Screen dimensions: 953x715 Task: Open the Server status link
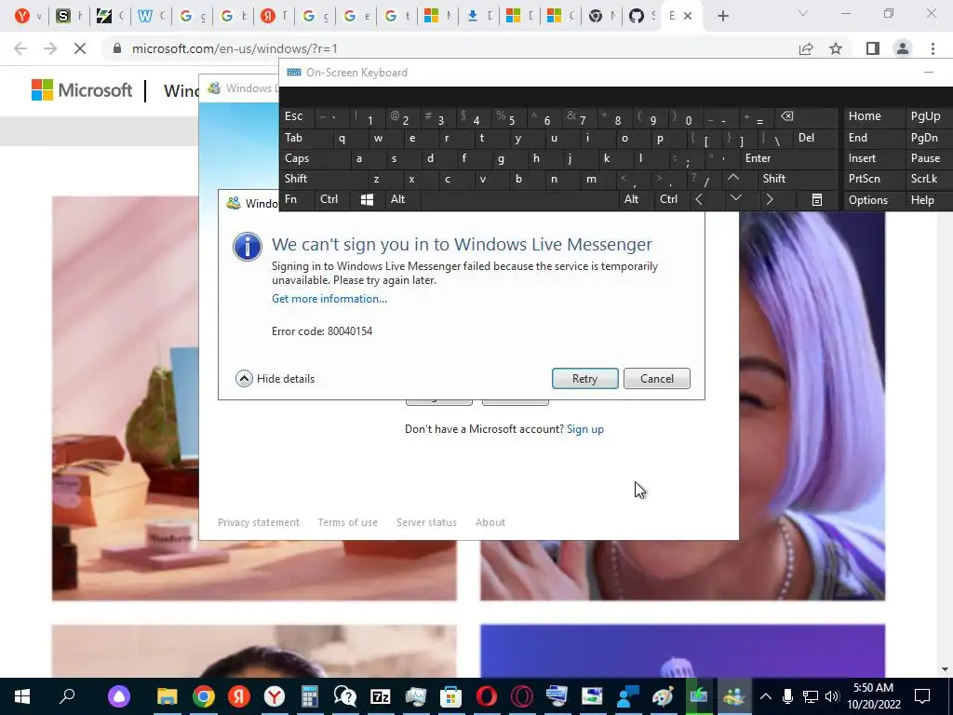(426, 522)
